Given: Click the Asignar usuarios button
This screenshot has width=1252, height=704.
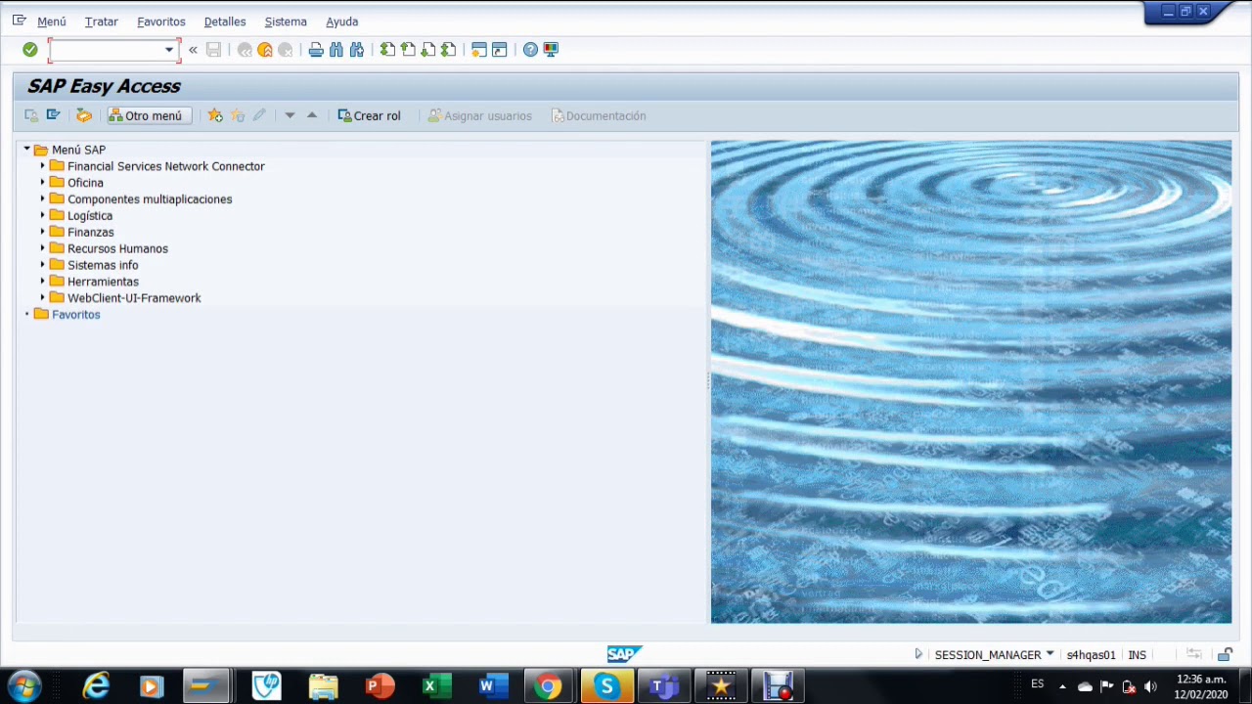Looking at the screenshot, I should pyautogui.click(x=480, y=115).
